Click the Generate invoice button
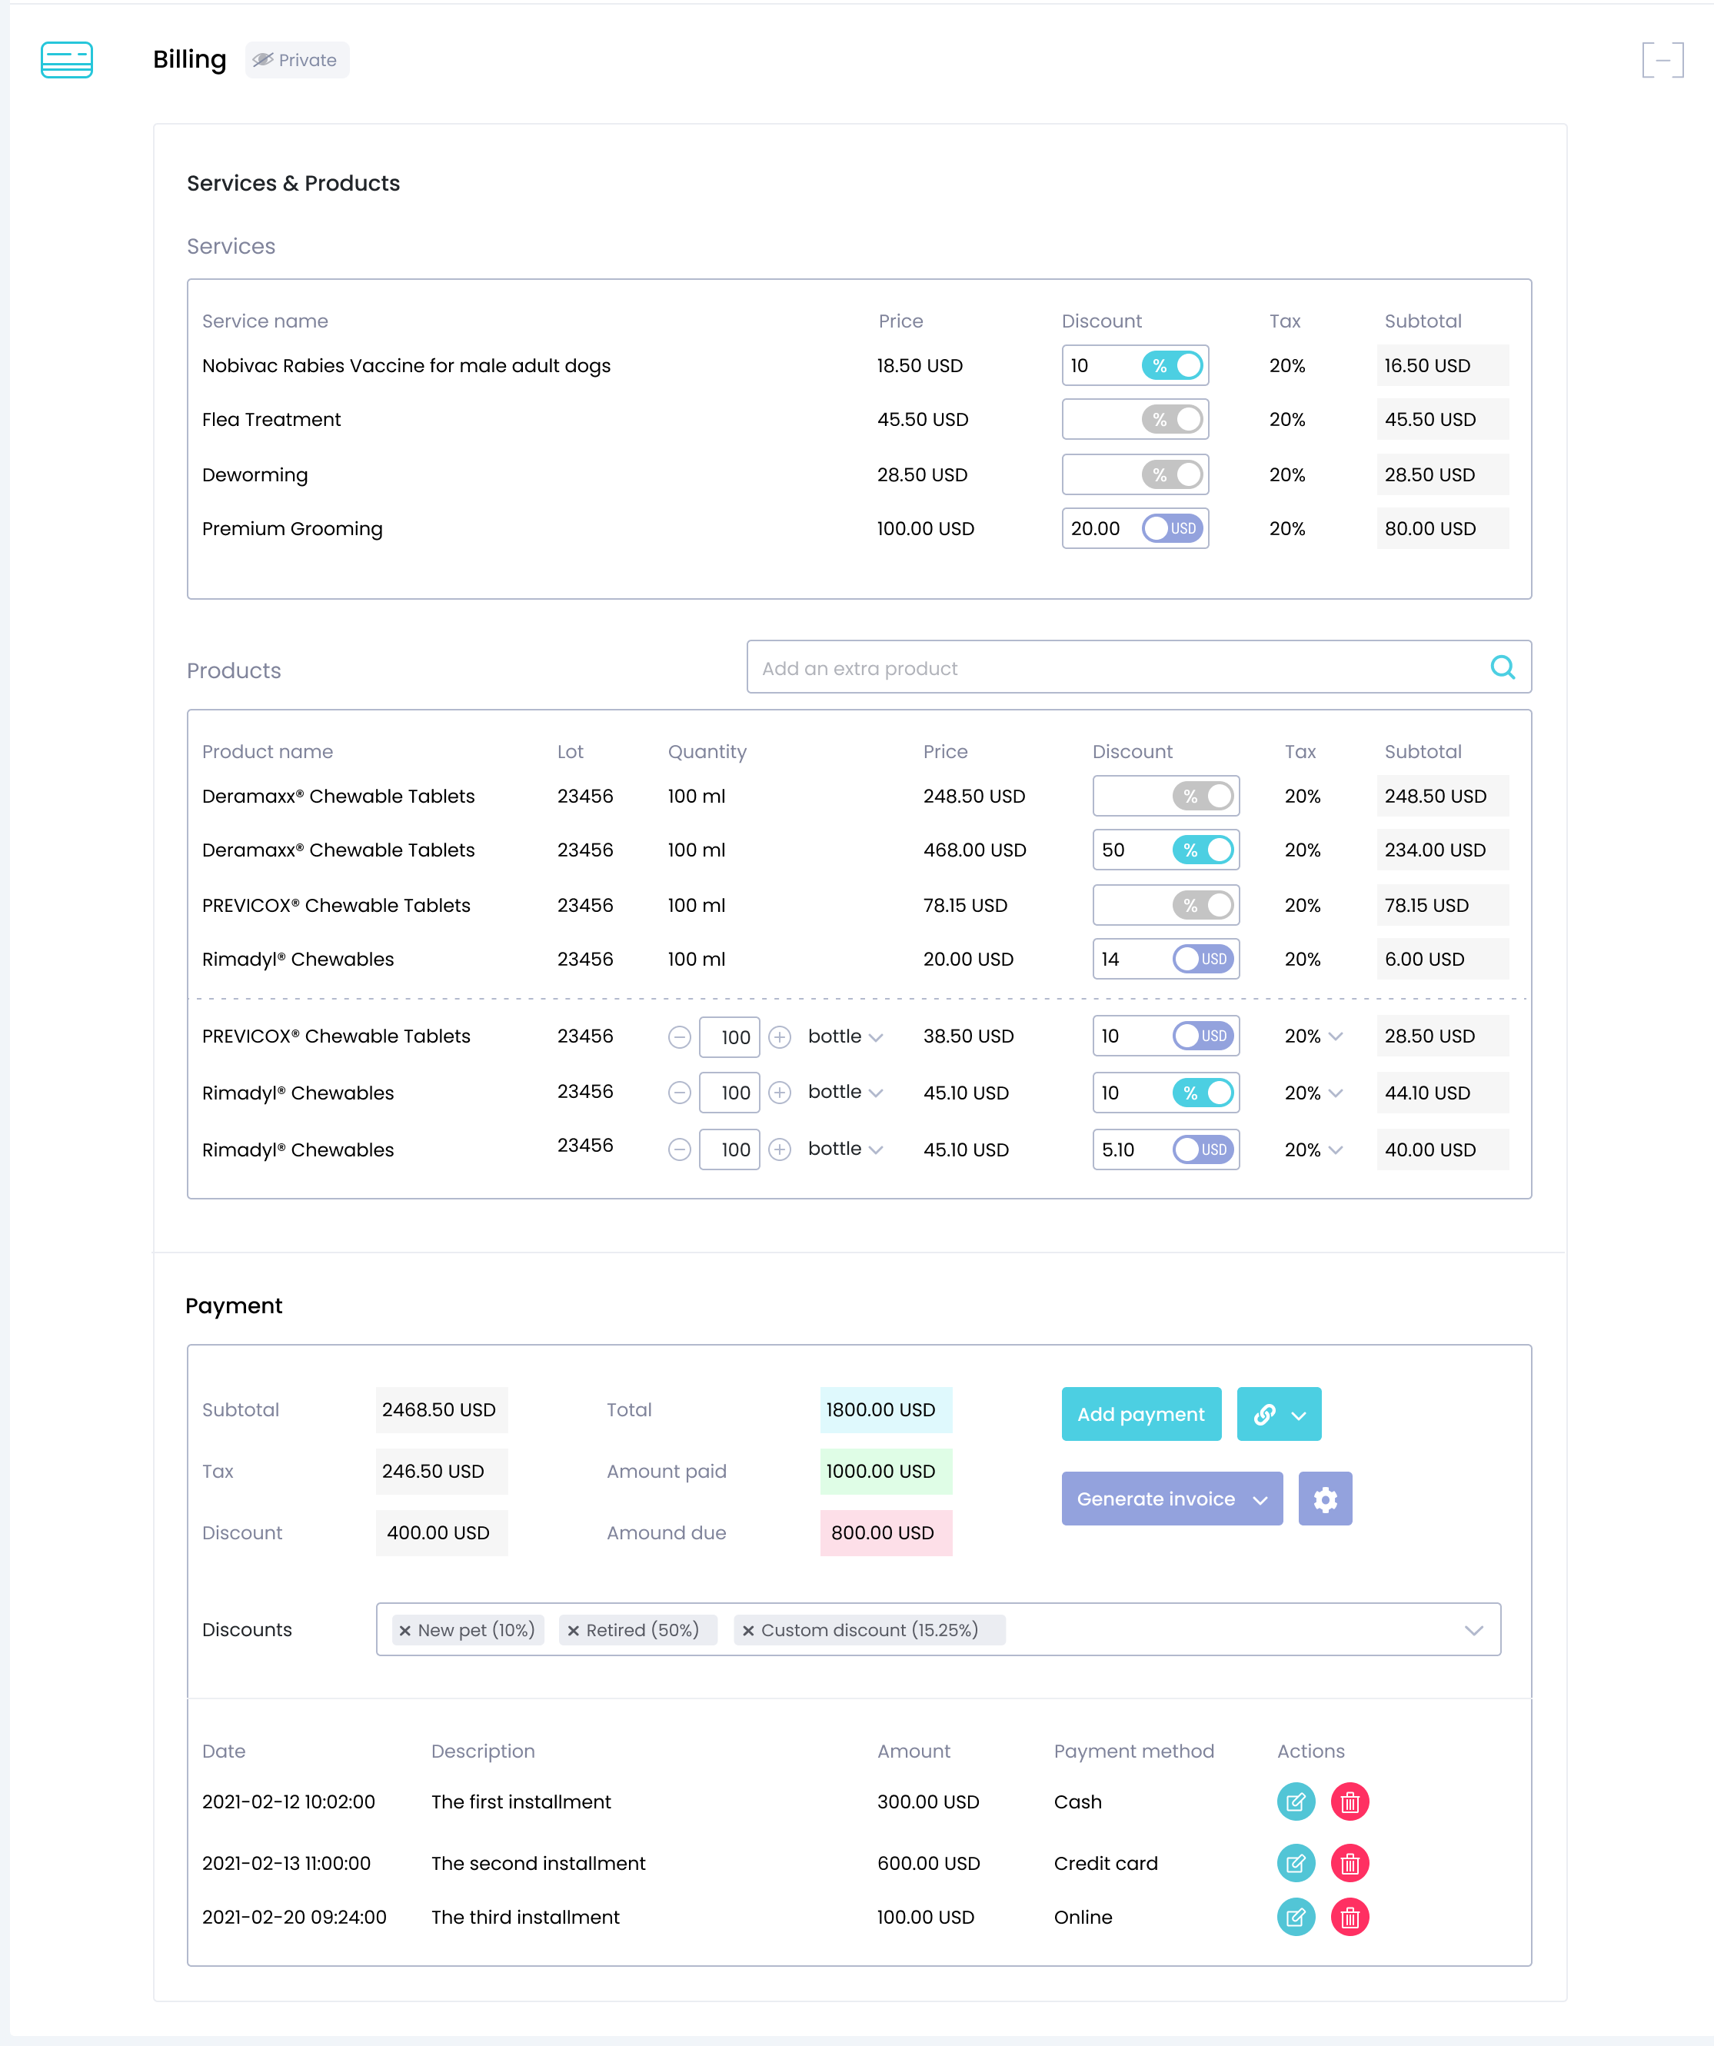 click(1170, 1499)
